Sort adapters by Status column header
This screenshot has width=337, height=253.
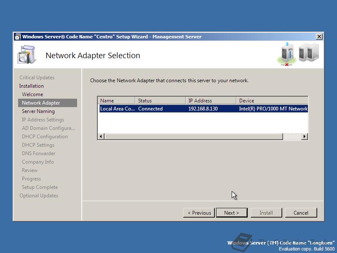[160, 101]
